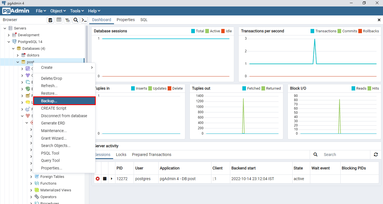Open the Object menu
The width and height of the screenshot is (383, 204).
58,11
